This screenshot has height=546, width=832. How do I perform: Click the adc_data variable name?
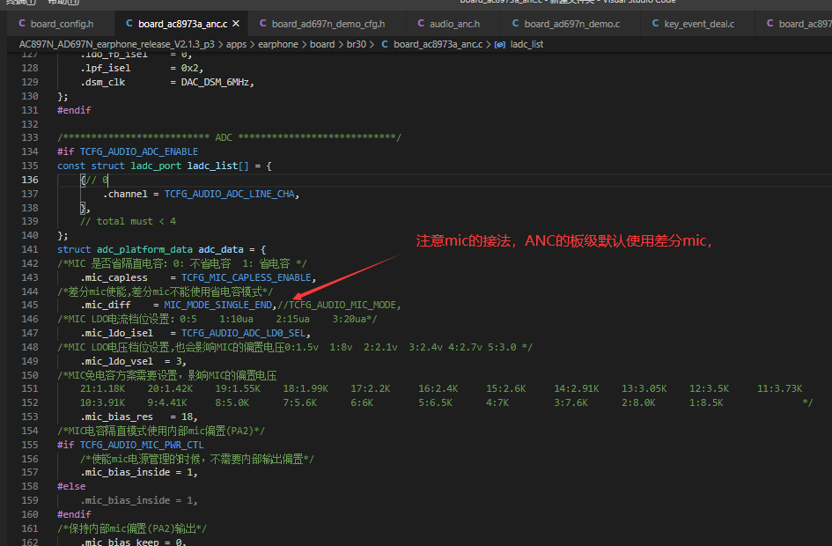click(x=221, y=249)
